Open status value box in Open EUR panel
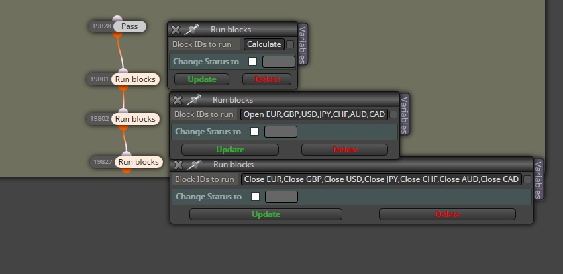This screenshot has height=274, width=563. [281, 132]
